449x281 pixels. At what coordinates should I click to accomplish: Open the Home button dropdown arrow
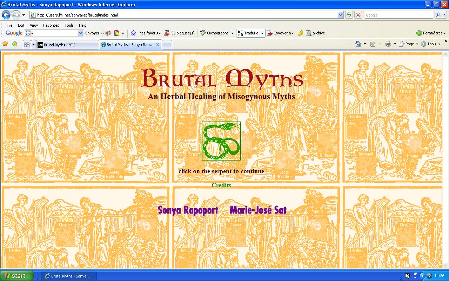(x=365, y=44)
